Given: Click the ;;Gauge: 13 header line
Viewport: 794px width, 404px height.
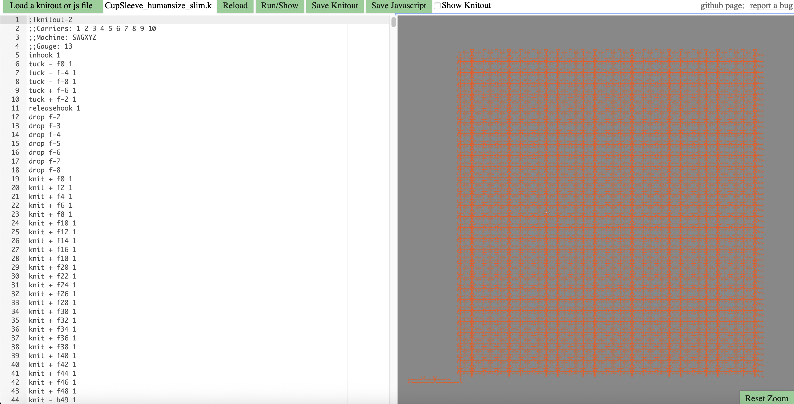Looking at the screenshot, I should pos(51,46).
